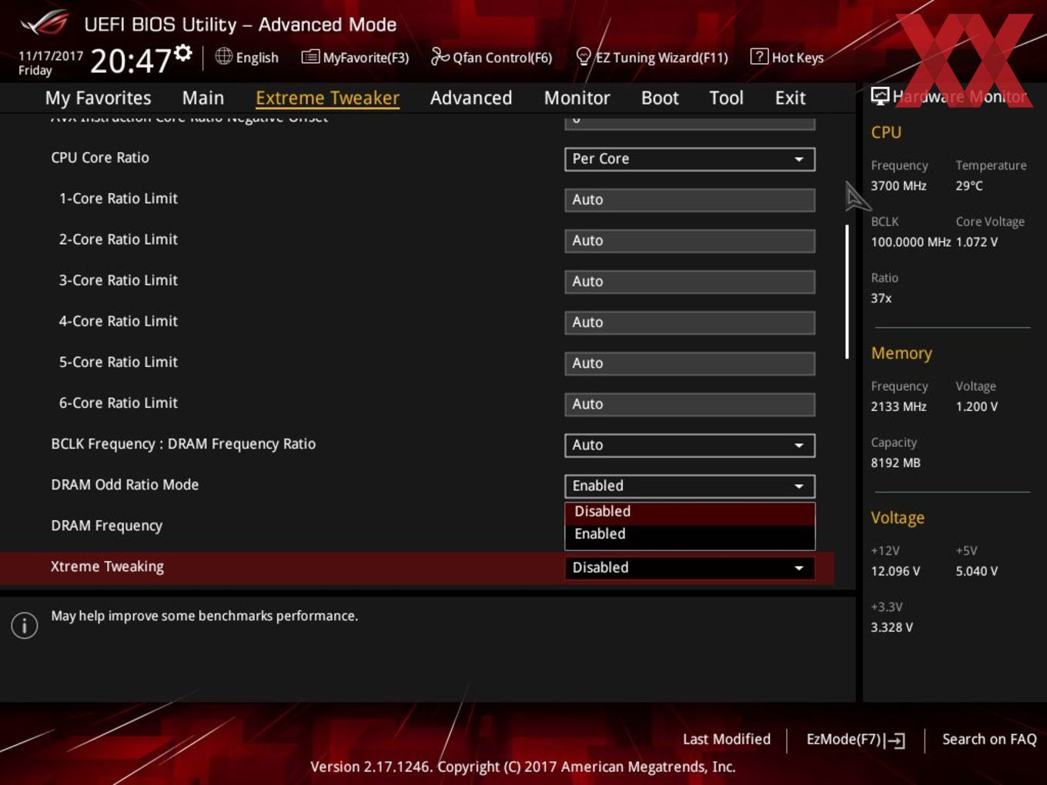Click the info circle icon
The image size is (1047, 785).
pos(25,626)
